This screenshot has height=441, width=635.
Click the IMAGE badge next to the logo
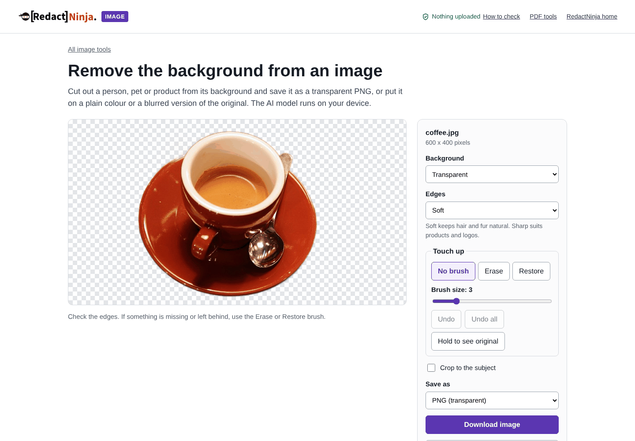[x=115, y=16]
